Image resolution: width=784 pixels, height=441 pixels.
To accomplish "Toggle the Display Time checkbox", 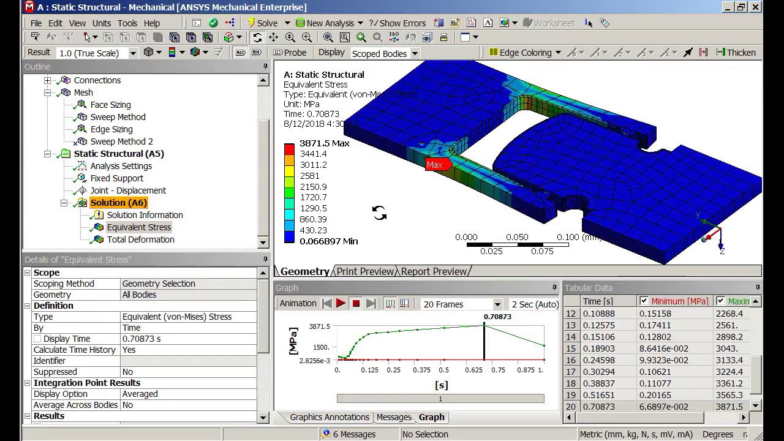I will coord(37,339).
